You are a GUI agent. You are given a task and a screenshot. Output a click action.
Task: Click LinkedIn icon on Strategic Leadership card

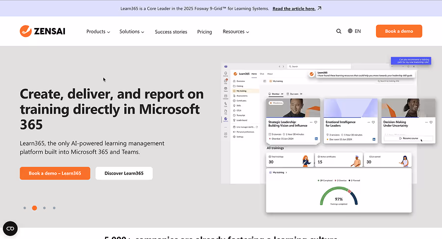point(316,139)
